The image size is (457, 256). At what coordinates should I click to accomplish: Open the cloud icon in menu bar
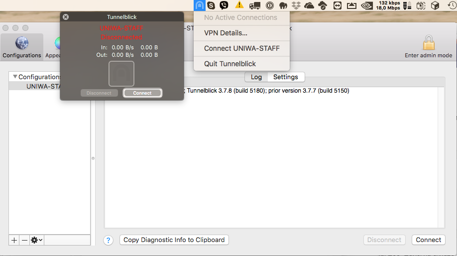pyautogui.click(x=309, y=5)
